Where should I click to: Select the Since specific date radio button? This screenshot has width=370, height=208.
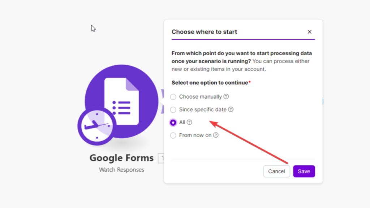pyautogui.click(x=173, y=109)
